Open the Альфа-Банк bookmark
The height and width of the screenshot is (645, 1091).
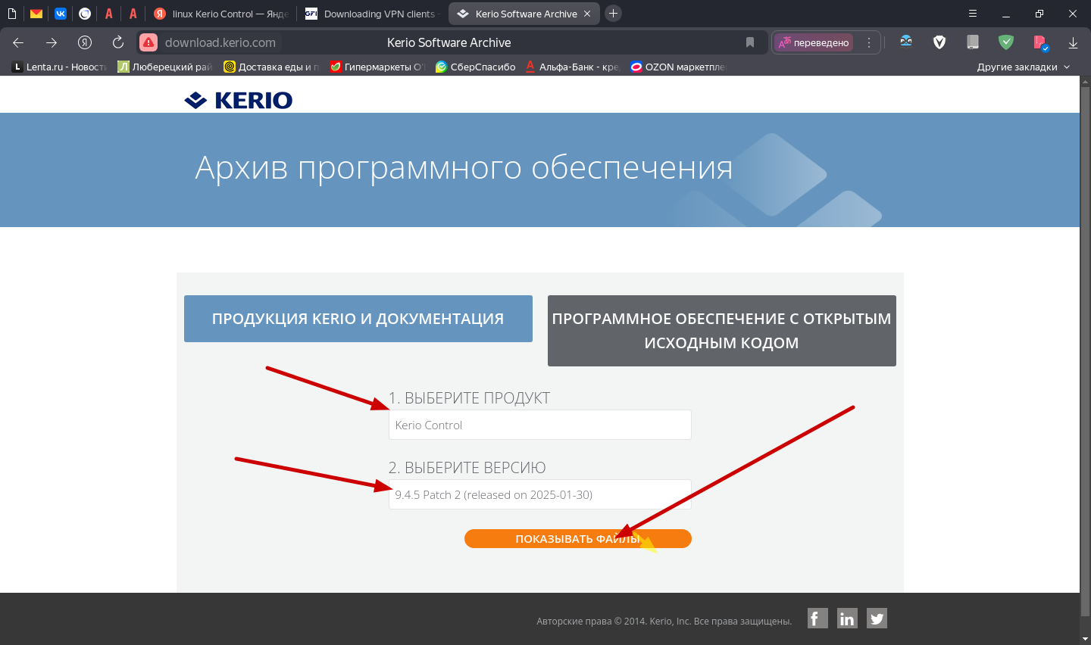574,67
